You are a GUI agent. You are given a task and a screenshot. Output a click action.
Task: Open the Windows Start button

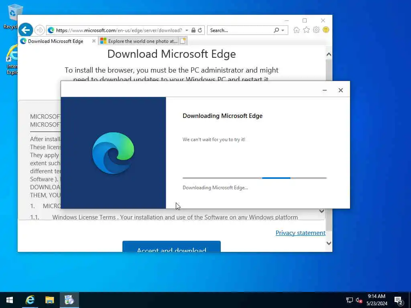pyautogui.click(x=10, y=300)
